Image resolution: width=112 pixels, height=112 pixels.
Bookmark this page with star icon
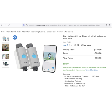(110, 25)
